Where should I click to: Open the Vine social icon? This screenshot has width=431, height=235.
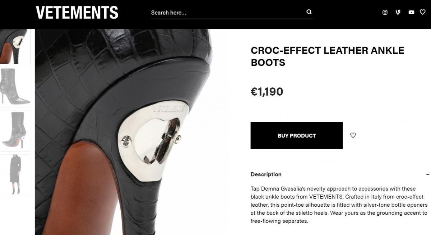(398, 12)
